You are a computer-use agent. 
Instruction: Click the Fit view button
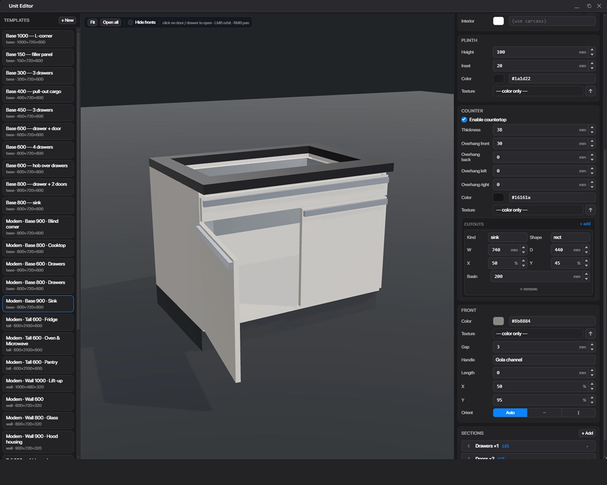click(x=93, y=22)
